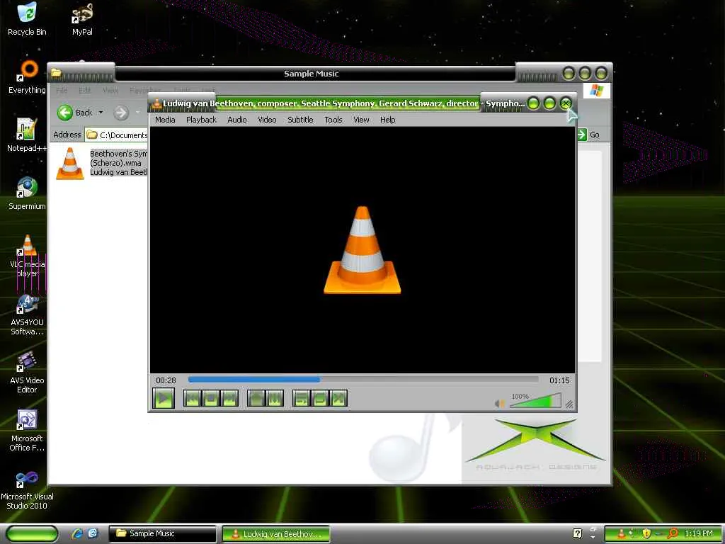Switch to Ludwig van Beethoven taskbar button
725x544 pixels.
click(276, 534)
